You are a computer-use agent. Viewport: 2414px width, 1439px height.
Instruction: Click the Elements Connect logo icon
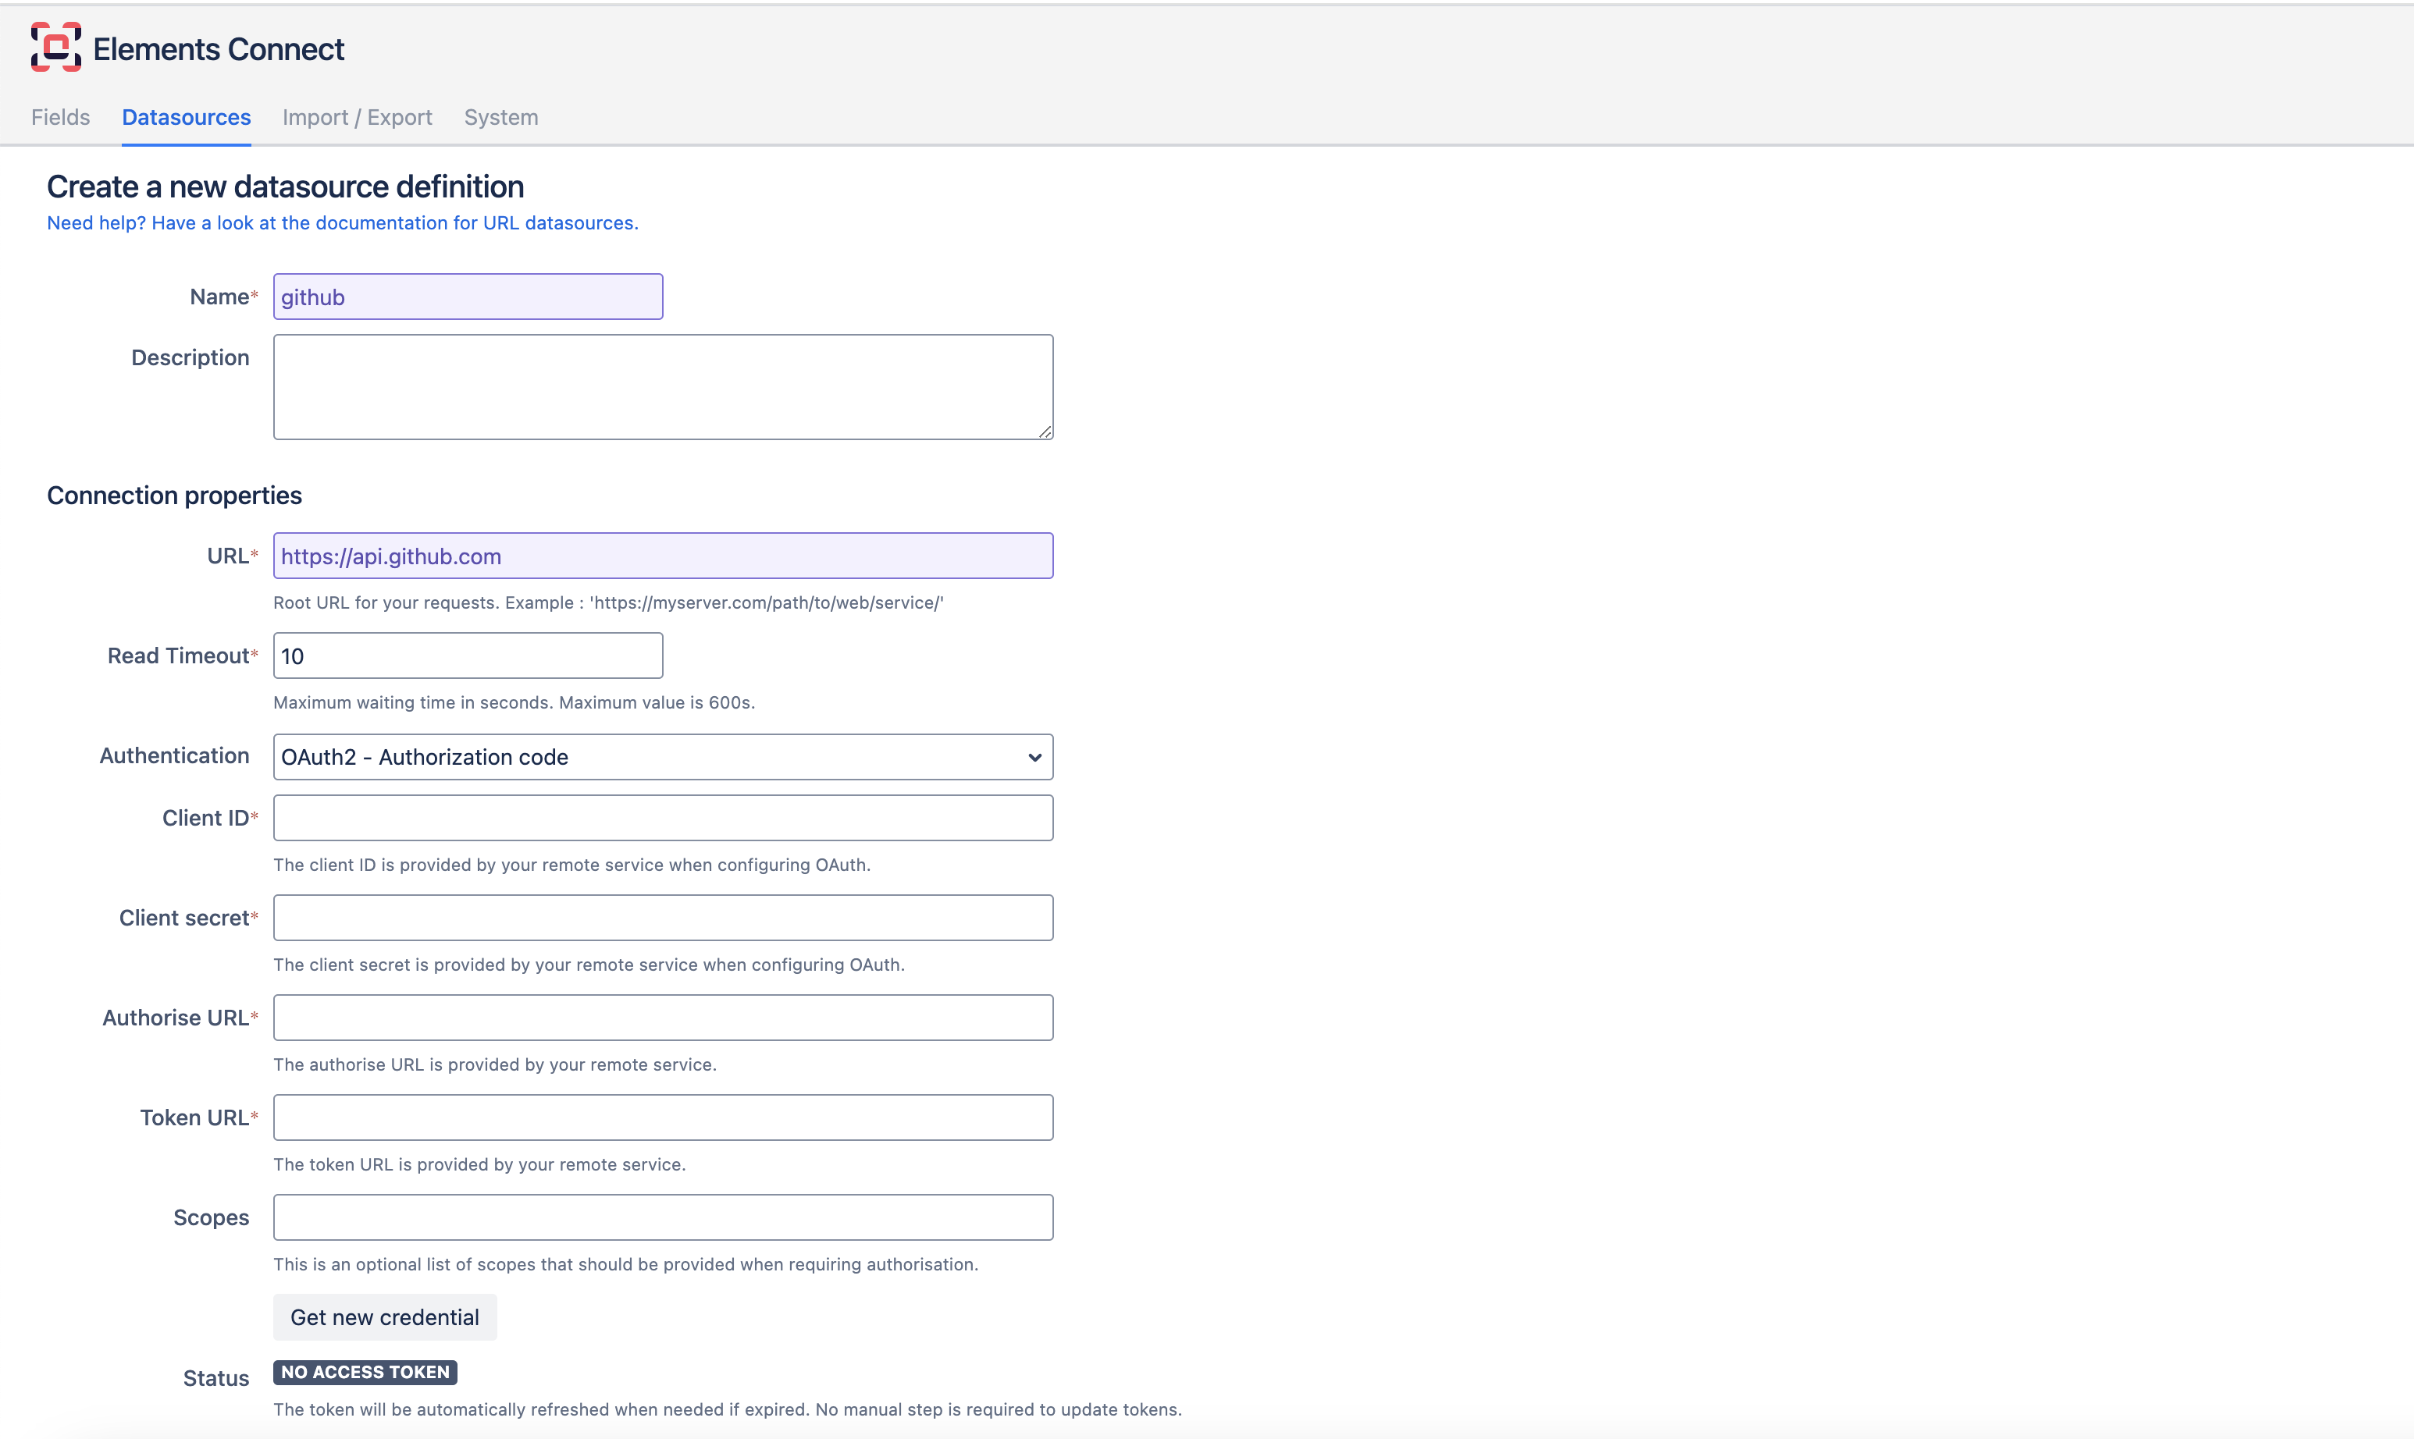tap(55, 48)
